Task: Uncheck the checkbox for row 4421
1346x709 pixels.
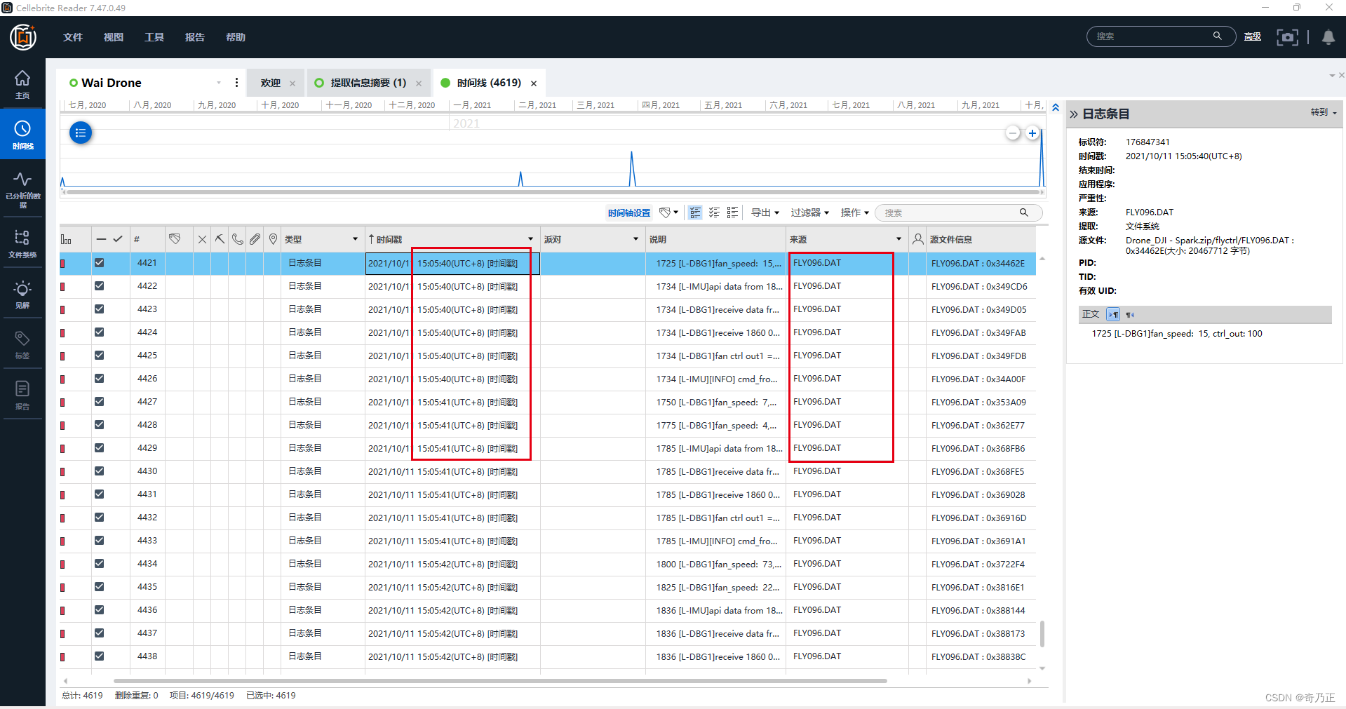Action: [99, 263]
